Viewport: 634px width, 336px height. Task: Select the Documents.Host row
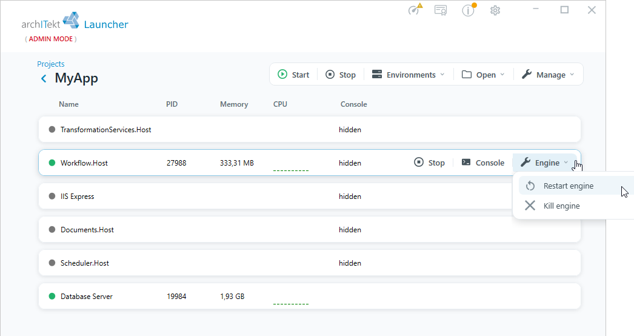point(310,229)
